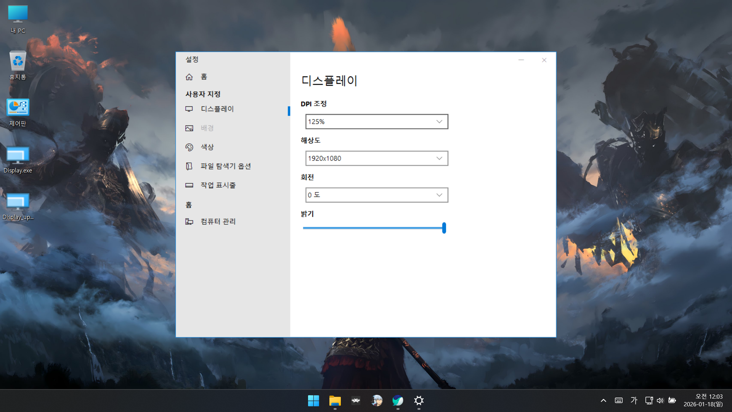Select the 제어판 Control Panel desktop icon
This screenshot has height=412, width=732.
point(18,113)
